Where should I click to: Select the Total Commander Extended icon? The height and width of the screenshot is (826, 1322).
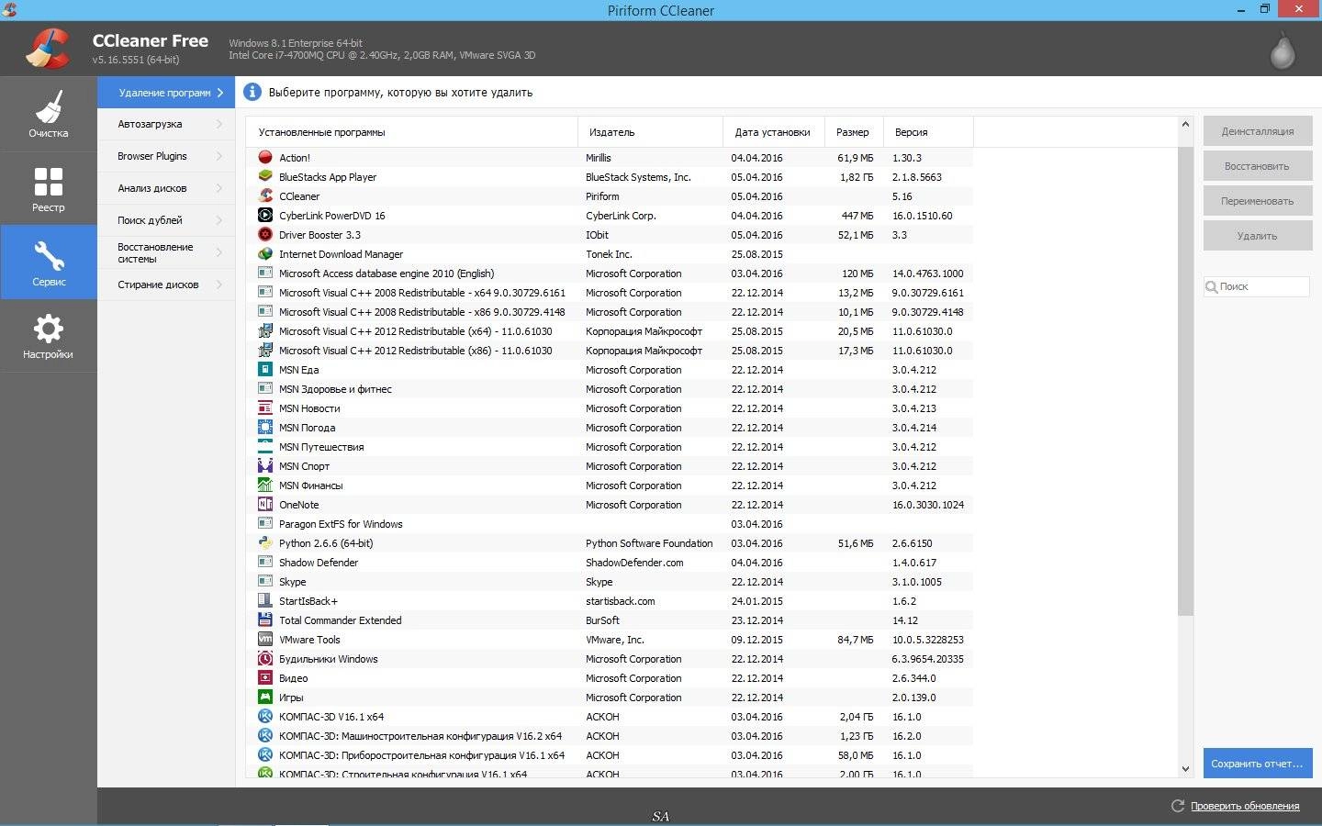(265, 619)
